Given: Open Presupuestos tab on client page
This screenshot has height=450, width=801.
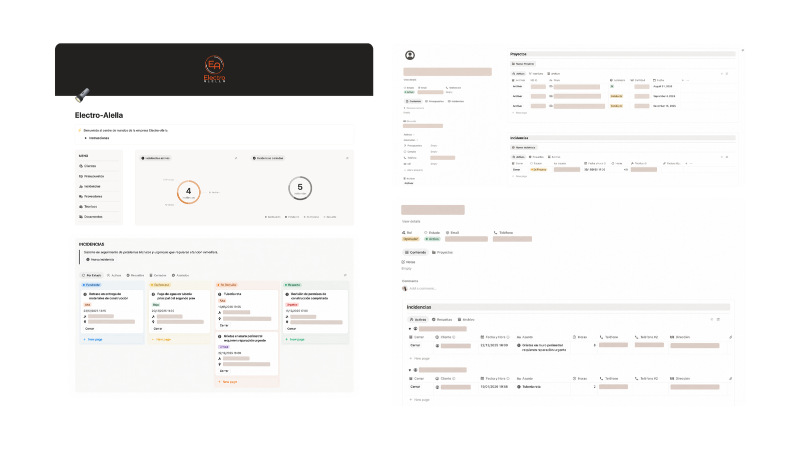Looking at the screenshot, I should point(434,101).
